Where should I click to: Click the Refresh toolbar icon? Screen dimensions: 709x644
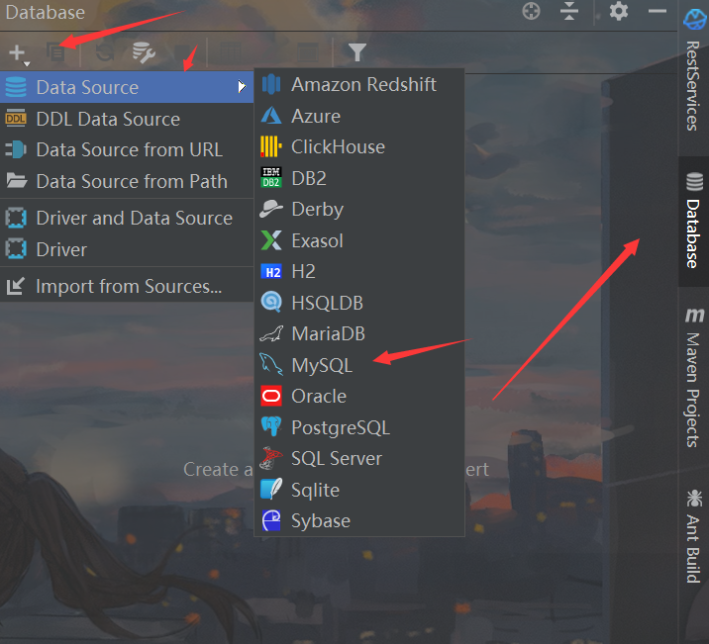(x=104, y=52)
